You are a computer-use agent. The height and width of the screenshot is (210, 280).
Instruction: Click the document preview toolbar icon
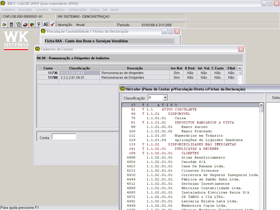tap(18, 24)
